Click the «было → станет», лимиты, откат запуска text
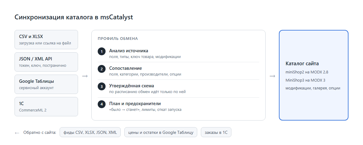 [x=145, y=110]
